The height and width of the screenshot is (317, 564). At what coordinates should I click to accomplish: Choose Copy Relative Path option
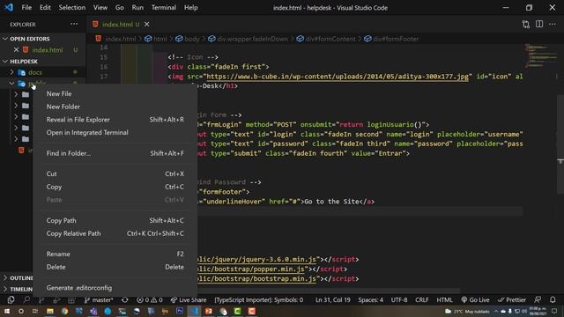115,233
